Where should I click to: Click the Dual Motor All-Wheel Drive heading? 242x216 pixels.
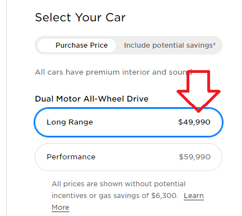tap(92, 99)
